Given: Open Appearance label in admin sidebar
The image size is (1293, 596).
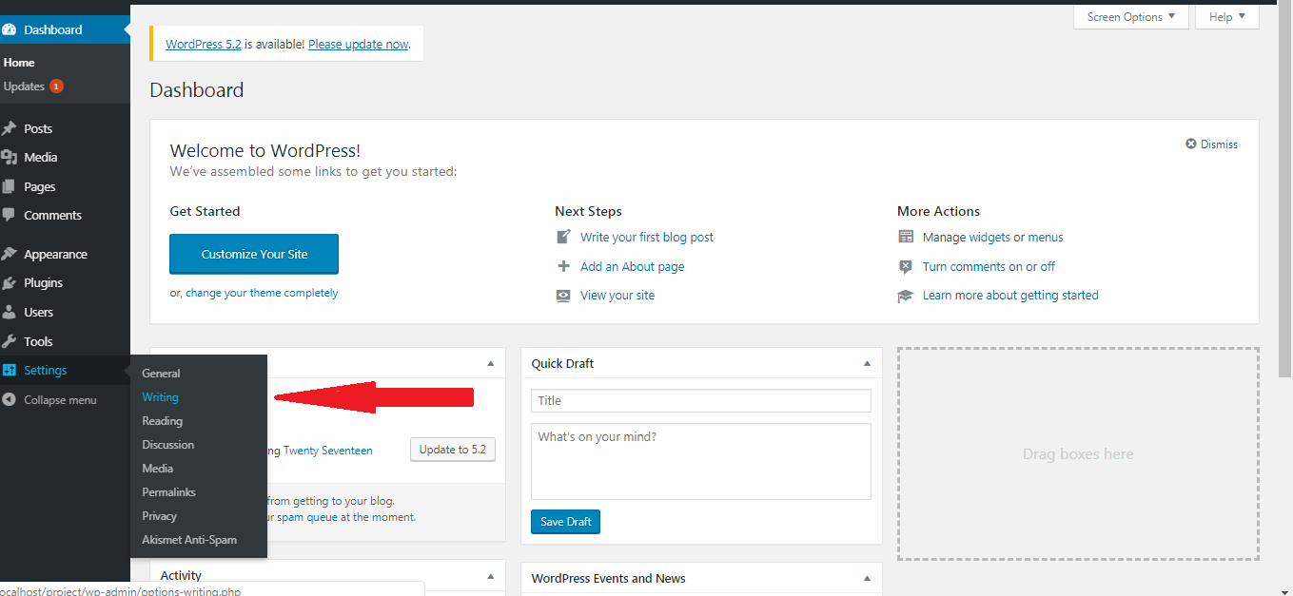Looking at the screenshot, I should click(55, 254).
